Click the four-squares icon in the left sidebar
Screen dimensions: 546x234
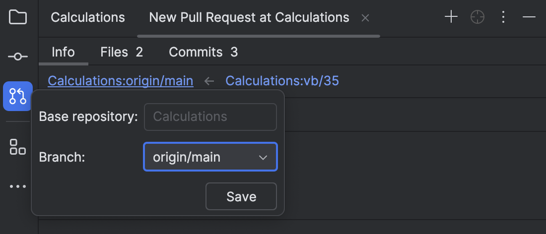pyautogui.click(x=18, y=147)
